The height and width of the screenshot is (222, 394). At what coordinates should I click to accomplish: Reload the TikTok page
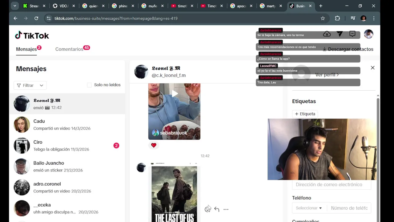point(36,18)
